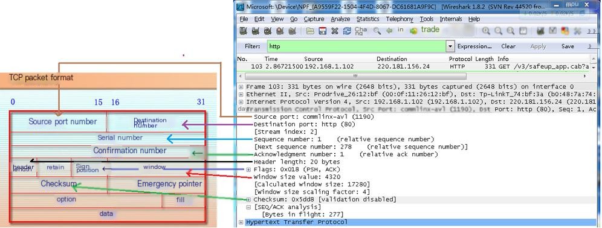602x228 pixels.
Task: Expand the Checksum 0x5dd8 row
Action: point(248,200)
